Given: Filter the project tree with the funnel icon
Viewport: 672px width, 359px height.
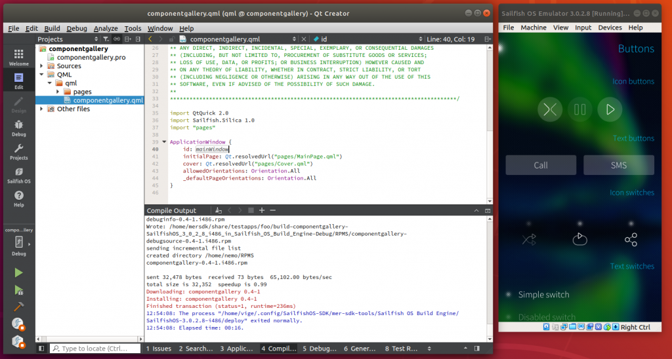Looking at the screenshot, I should [106, 39].
